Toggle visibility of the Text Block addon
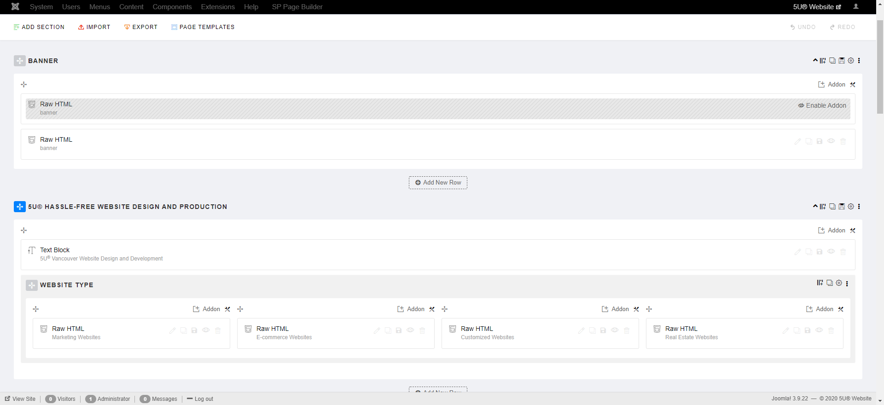884x405 pixels. point(831,252)
